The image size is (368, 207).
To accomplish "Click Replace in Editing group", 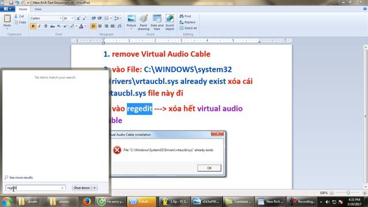I will [187, 22].
